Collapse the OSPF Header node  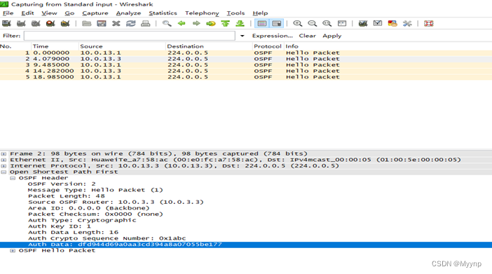click(13, 178)
